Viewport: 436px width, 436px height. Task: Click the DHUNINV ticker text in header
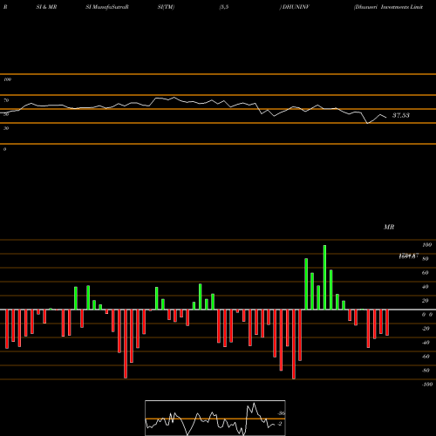pos(296,7)
